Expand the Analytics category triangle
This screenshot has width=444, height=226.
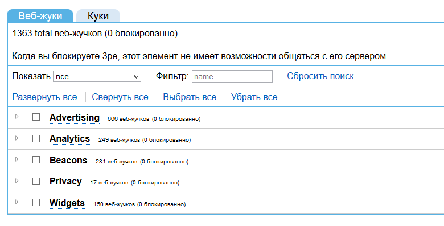click(17, 138)
